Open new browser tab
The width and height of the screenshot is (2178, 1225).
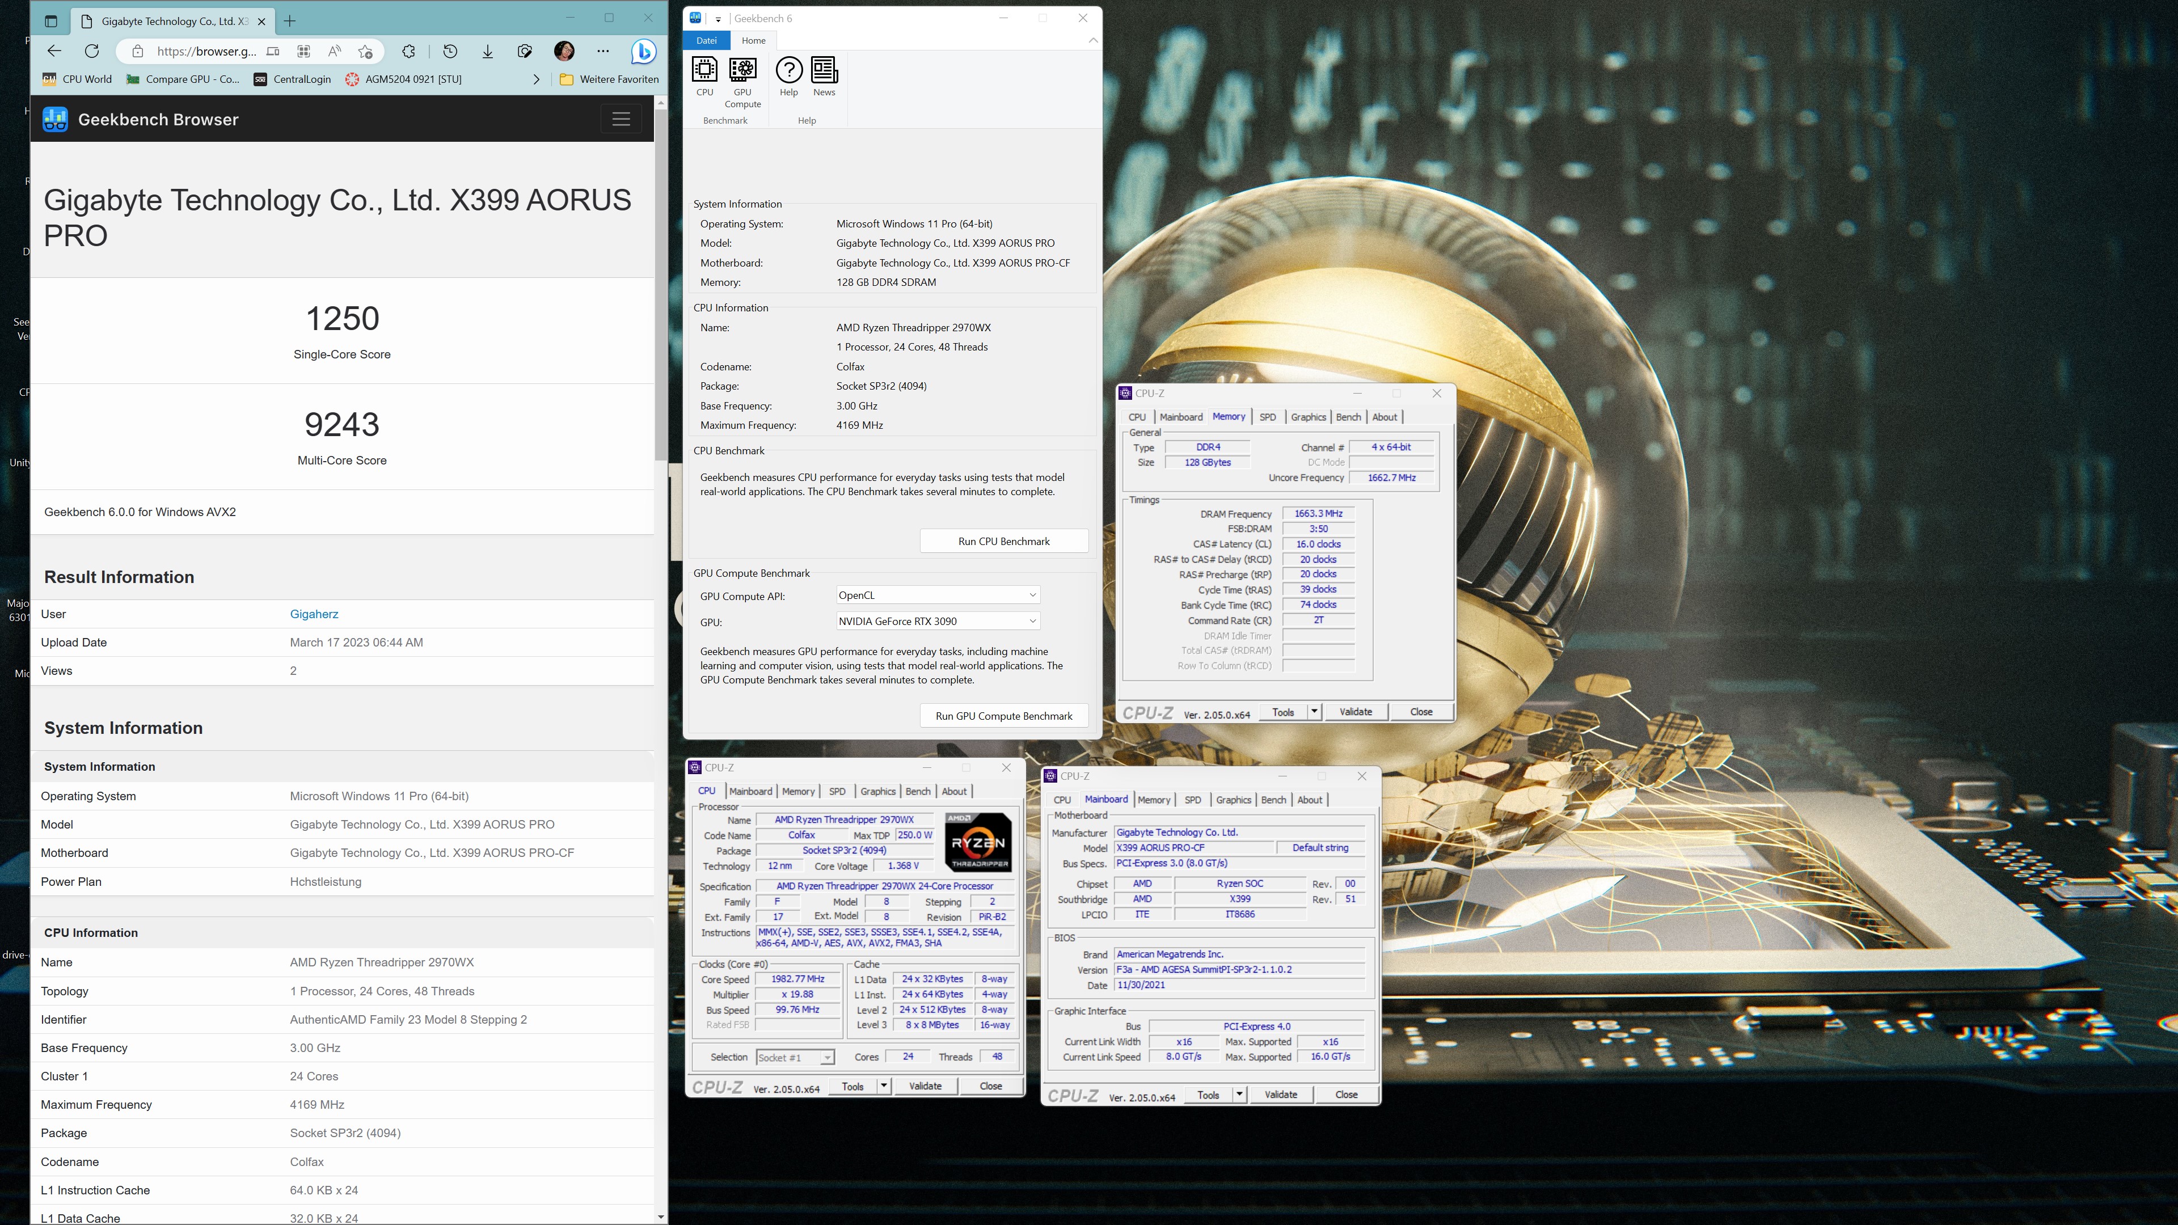tap(290, 21)
